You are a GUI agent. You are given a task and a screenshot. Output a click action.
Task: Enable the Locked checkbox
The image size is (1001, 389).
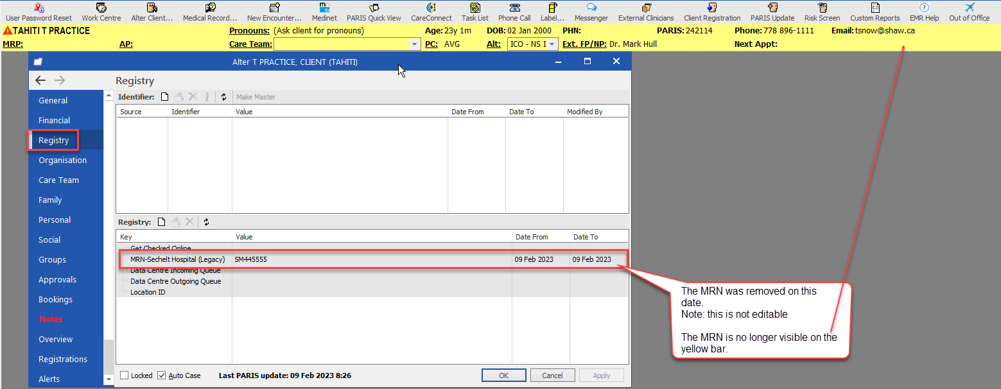125,375
